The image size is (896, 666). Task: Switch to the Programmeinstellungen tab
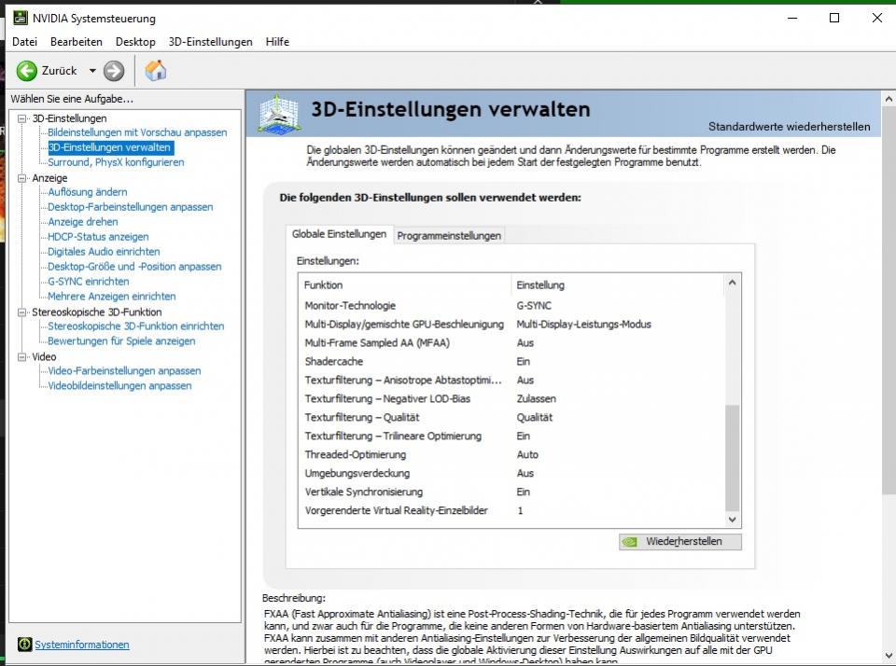[449, 235]
